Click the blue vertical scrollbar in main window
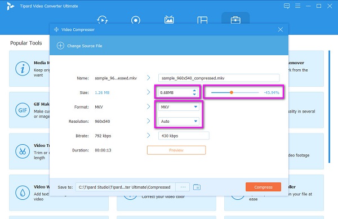 [329, 106]
